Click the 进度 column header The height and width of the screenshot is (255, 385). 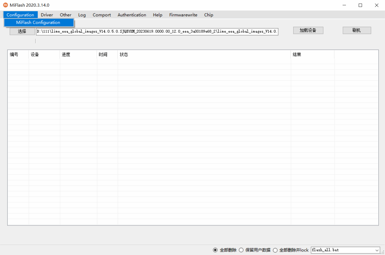click(x=66, y=54)
